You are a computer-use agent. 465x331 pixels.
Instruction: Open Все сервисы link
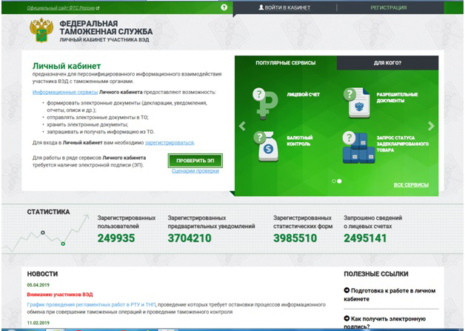411,185
